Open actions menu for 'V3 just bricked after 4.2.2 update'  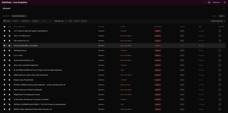click(220, 45)
